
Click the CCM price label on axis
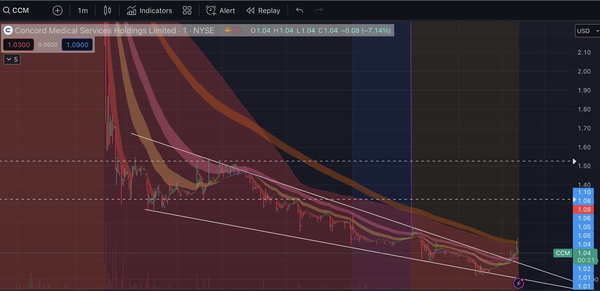[563, 253]
